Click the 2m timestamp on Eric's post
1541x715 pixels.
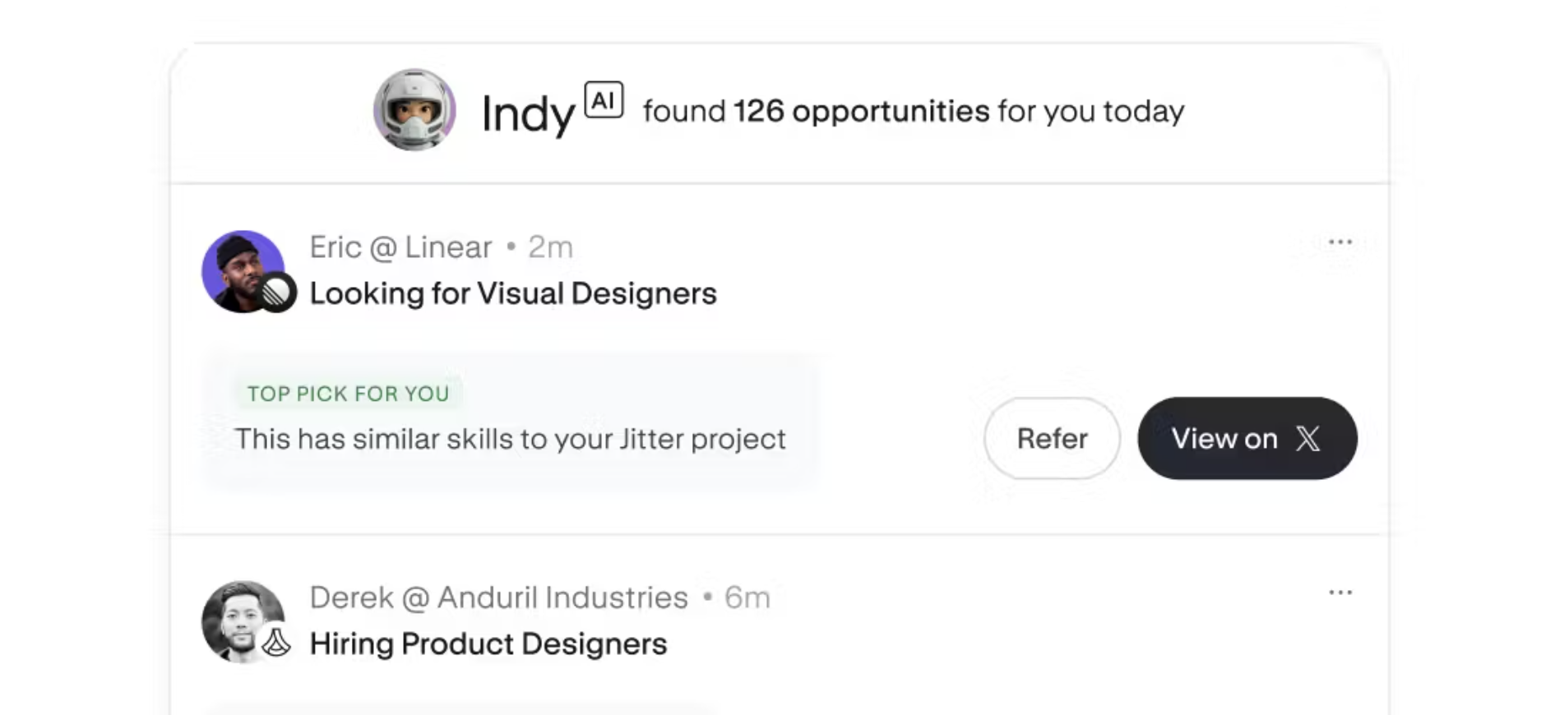click(550, 247)
